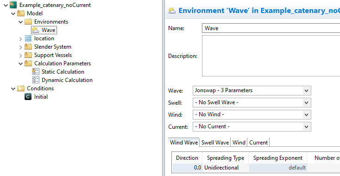
Task: Collapse the Conditions folder
Action: click(13, 88)
